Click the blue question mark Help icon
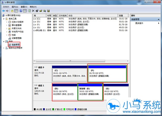Viewport: 162px width, 116px height. (21, 11)
